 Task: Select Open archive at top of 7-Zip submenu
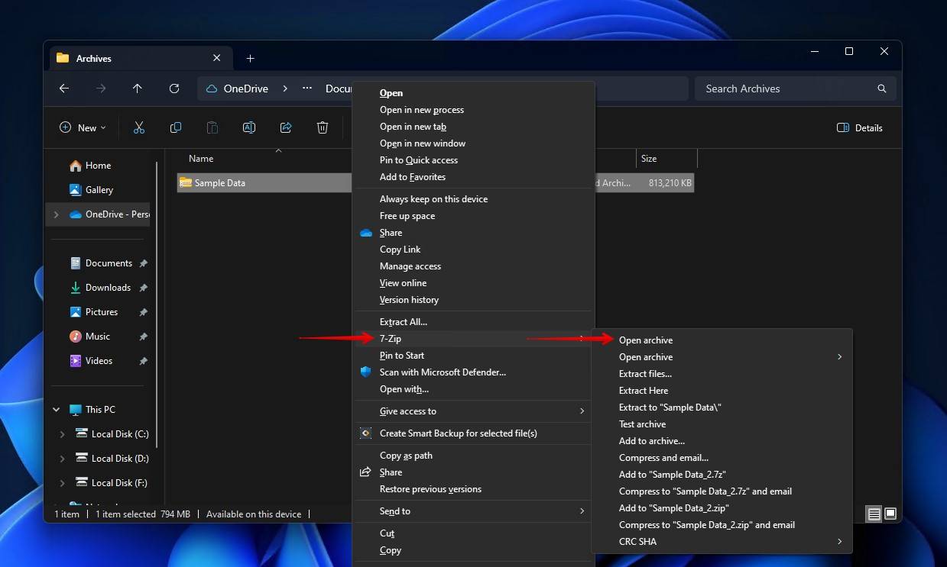[646, 340]
